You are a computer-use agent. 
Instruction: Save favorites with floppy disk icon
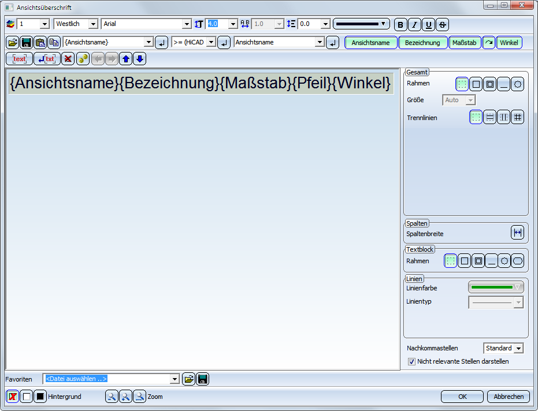[x=202, y=379]
